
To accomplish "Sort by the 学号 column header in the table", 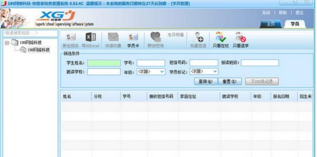I will coord(134,96).
